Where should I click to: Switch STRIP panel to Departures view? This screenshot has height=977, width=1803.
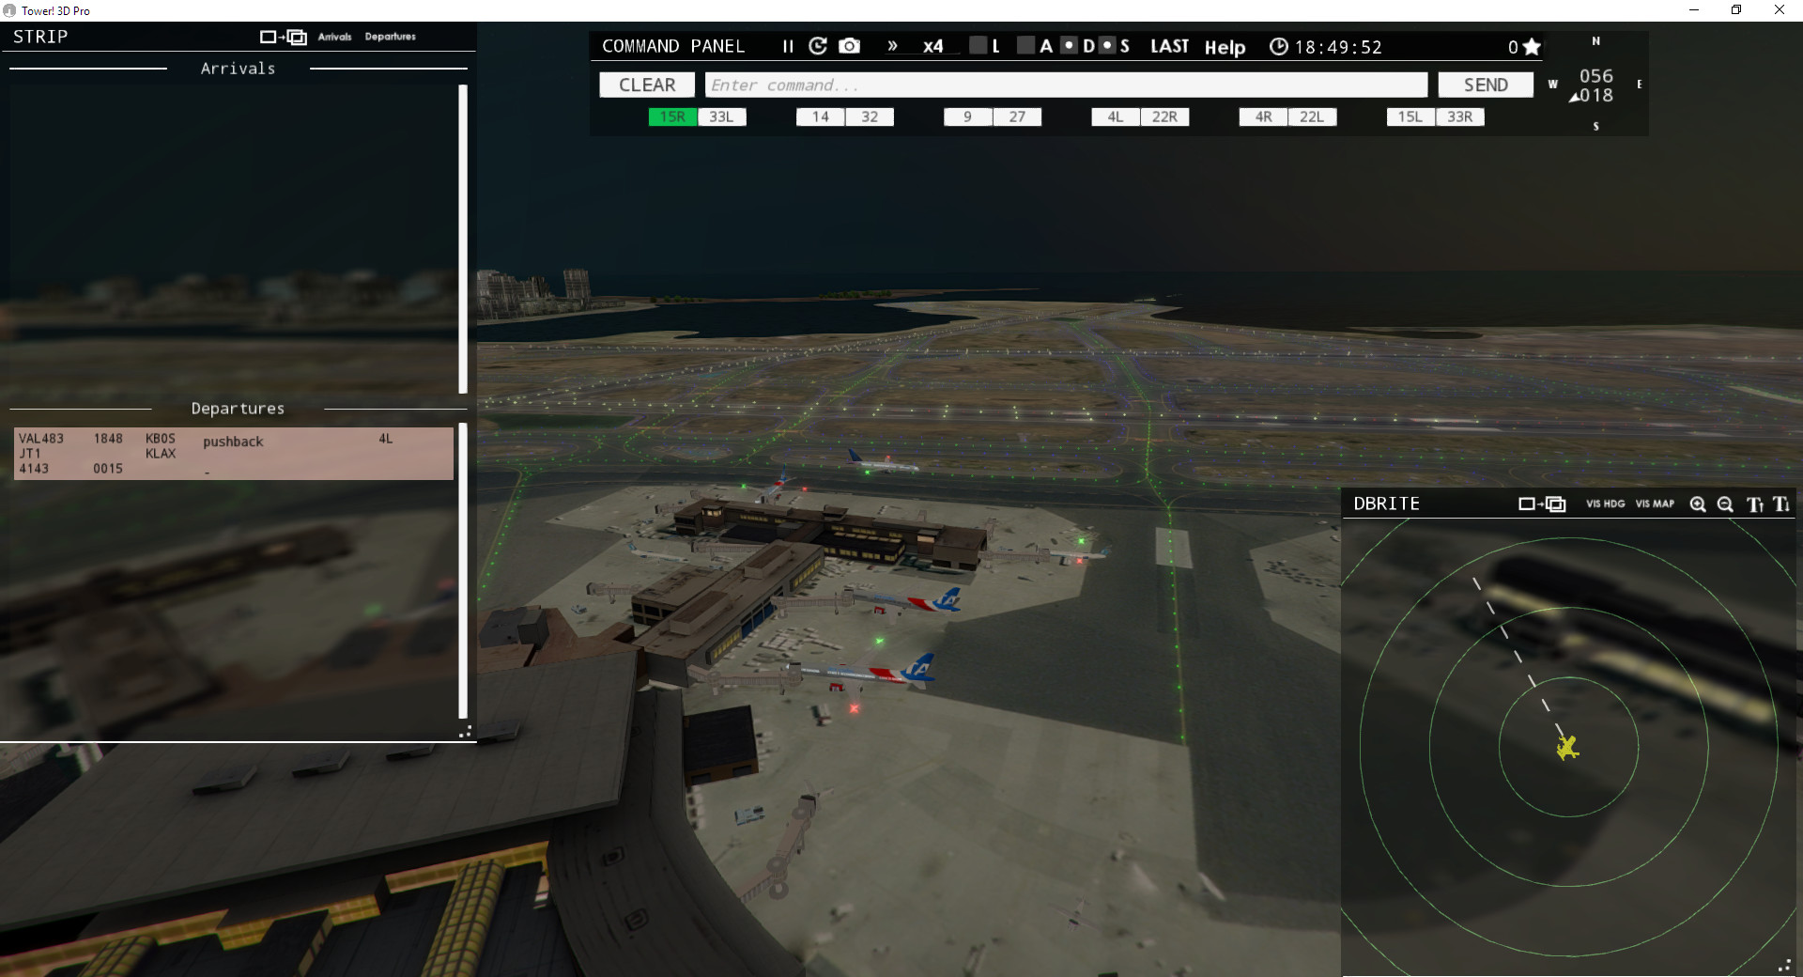[391, 37]
